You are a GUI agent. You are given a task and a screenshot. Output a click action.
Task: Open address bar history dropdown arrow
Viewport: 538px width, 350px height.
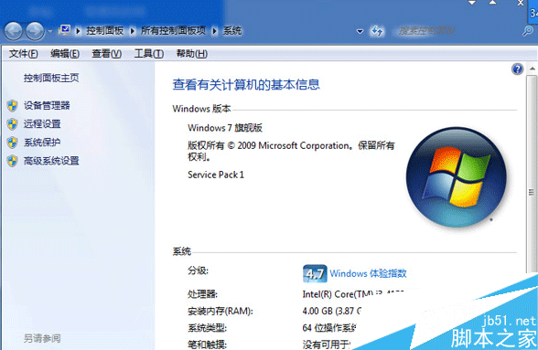click(x=360, y=32)
